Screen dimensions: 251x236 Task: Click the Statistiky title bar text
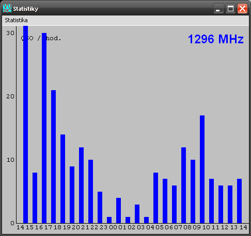[x=26, y=9]
